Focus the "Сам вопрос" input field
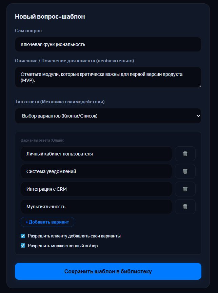 (x=108, y=44)
